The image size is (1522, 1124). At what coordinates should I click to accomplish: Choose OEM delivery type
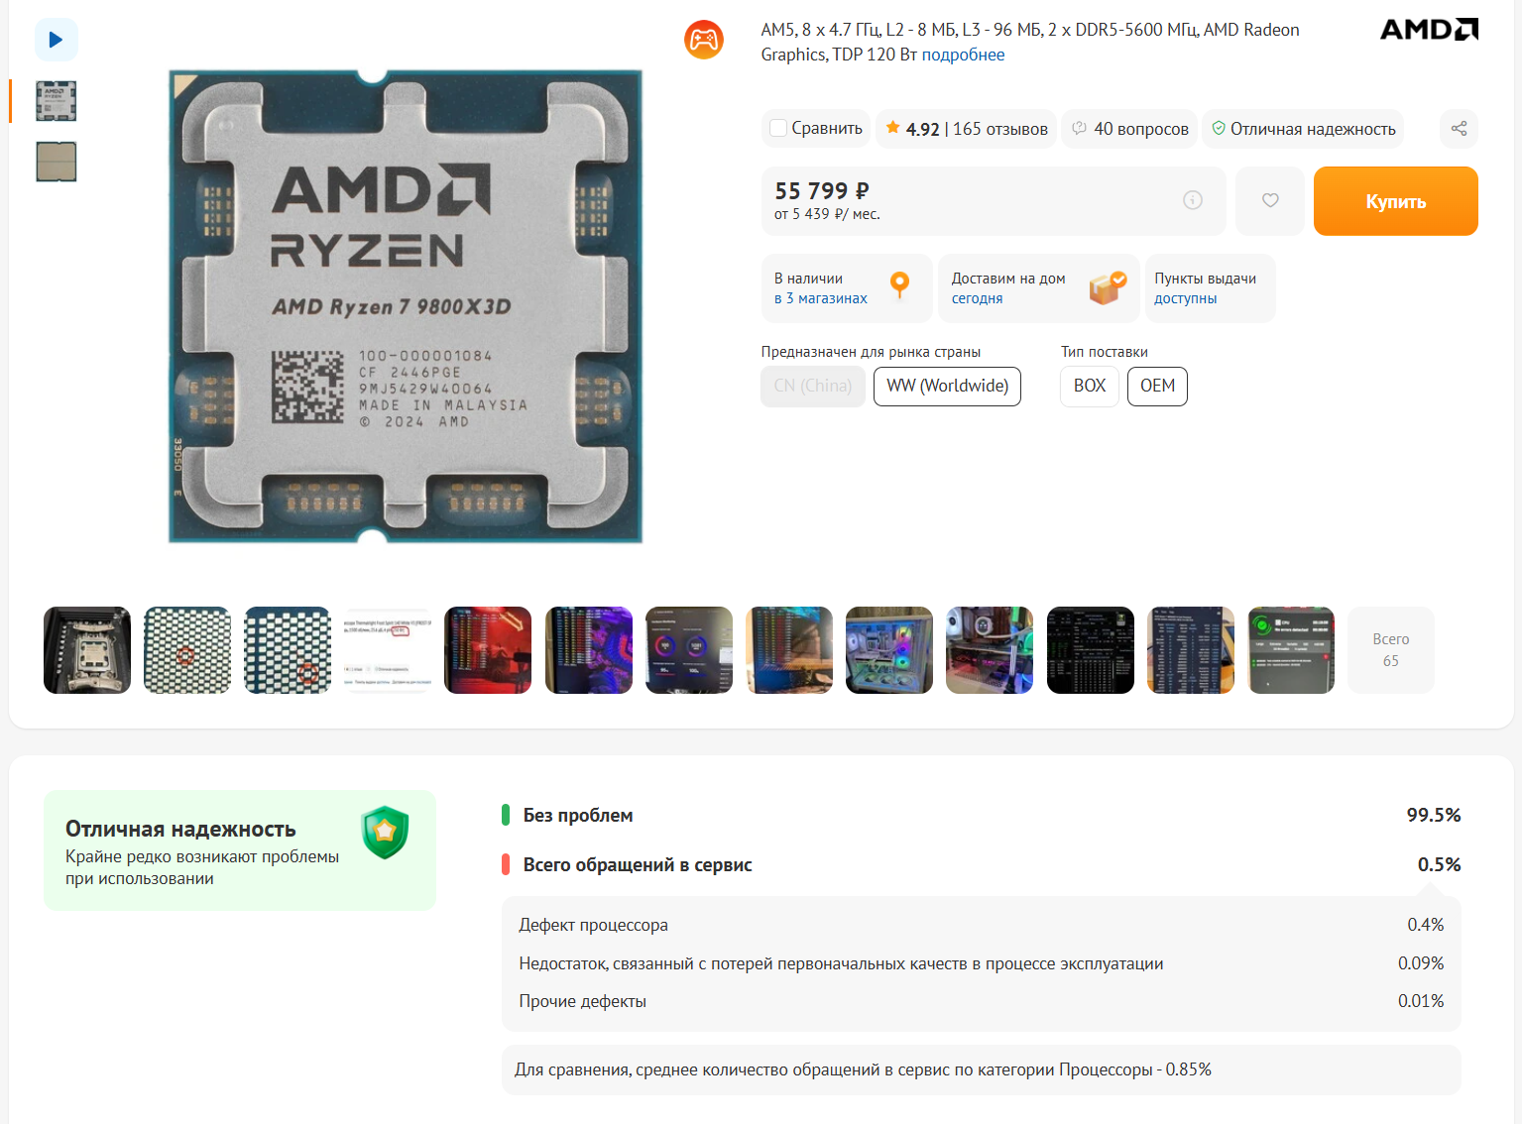1157,387
